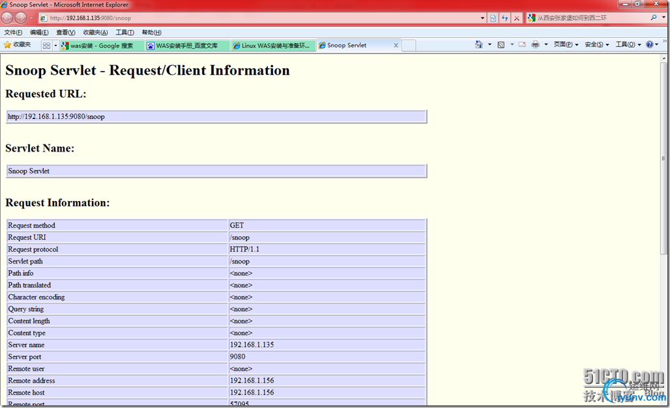Image resolution: width=670 pixels, height=408 pixels.
Task: Click the Google search provider icon
Action: click(531, 18)
